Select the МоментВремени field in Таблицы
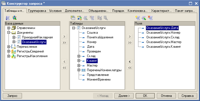Screen dimensions: 200x101 click(x=99, y=79)
